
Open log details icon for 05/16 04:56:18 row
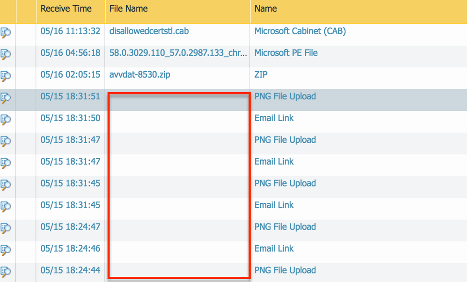point(6,54)
